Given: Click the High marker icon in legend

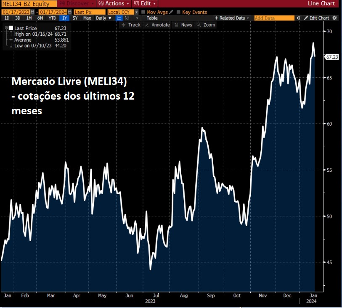Looking at the screenshot, I should [x=11, y=34].
